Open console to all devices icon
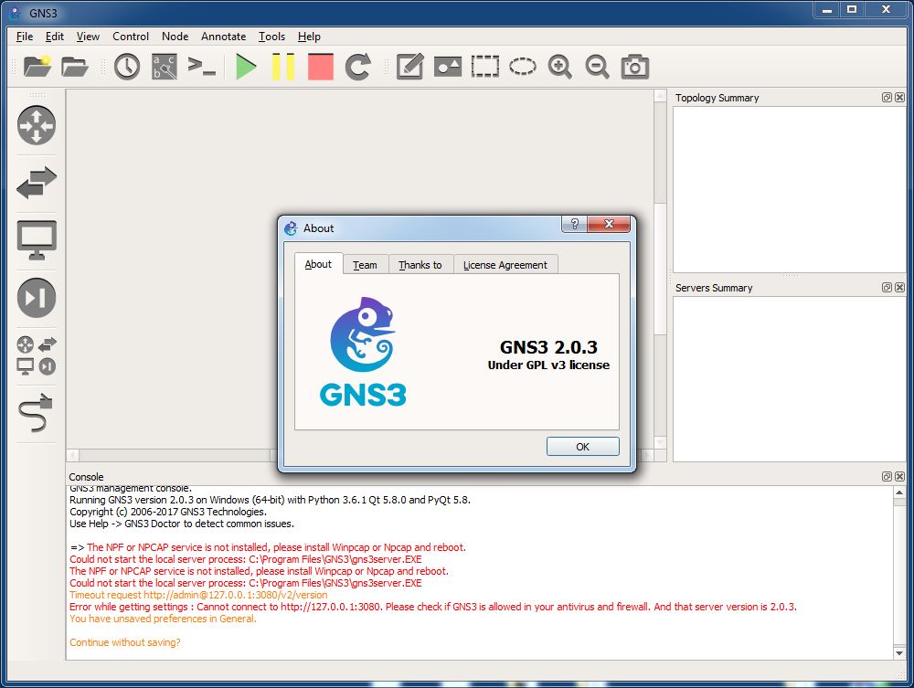This screenshot has width=914, height=688. [x=202, y=65]
